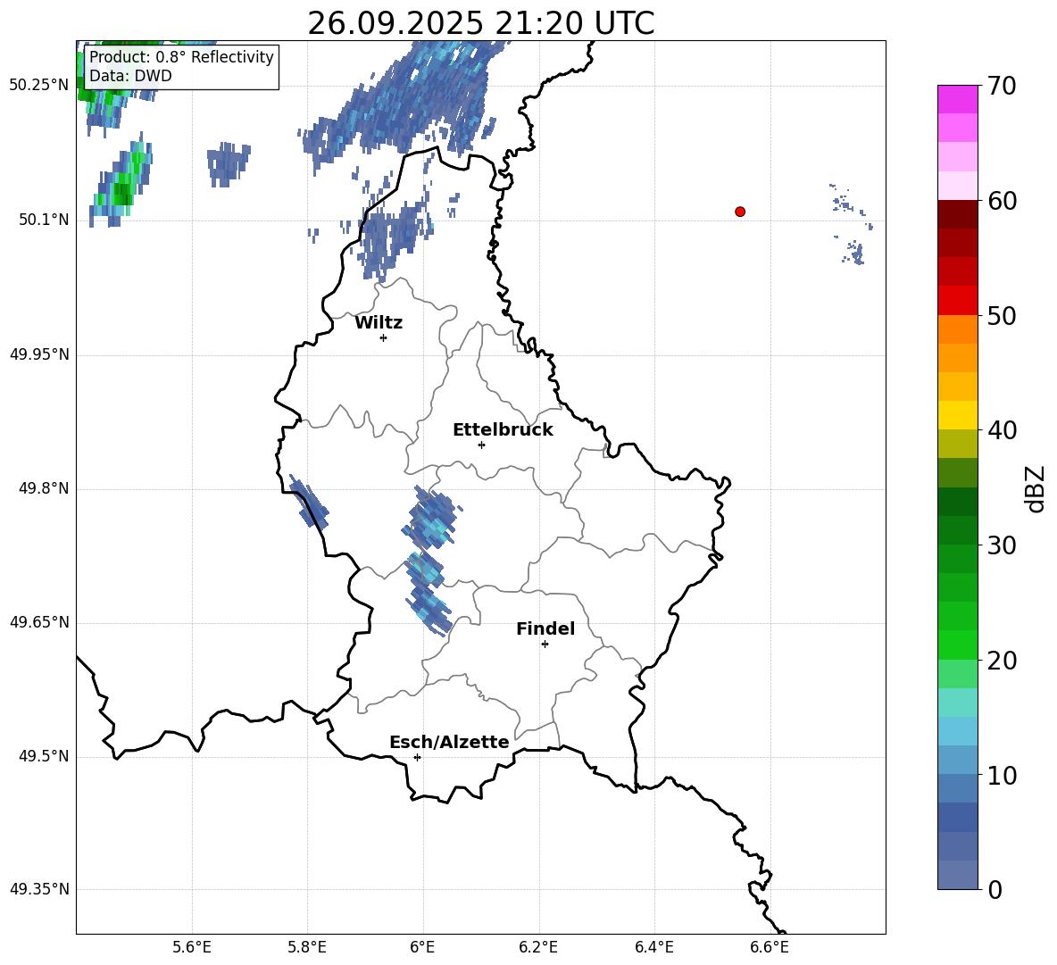
Task: Click the yellow colorbar segment at 40
Action: tap(957, 415)
